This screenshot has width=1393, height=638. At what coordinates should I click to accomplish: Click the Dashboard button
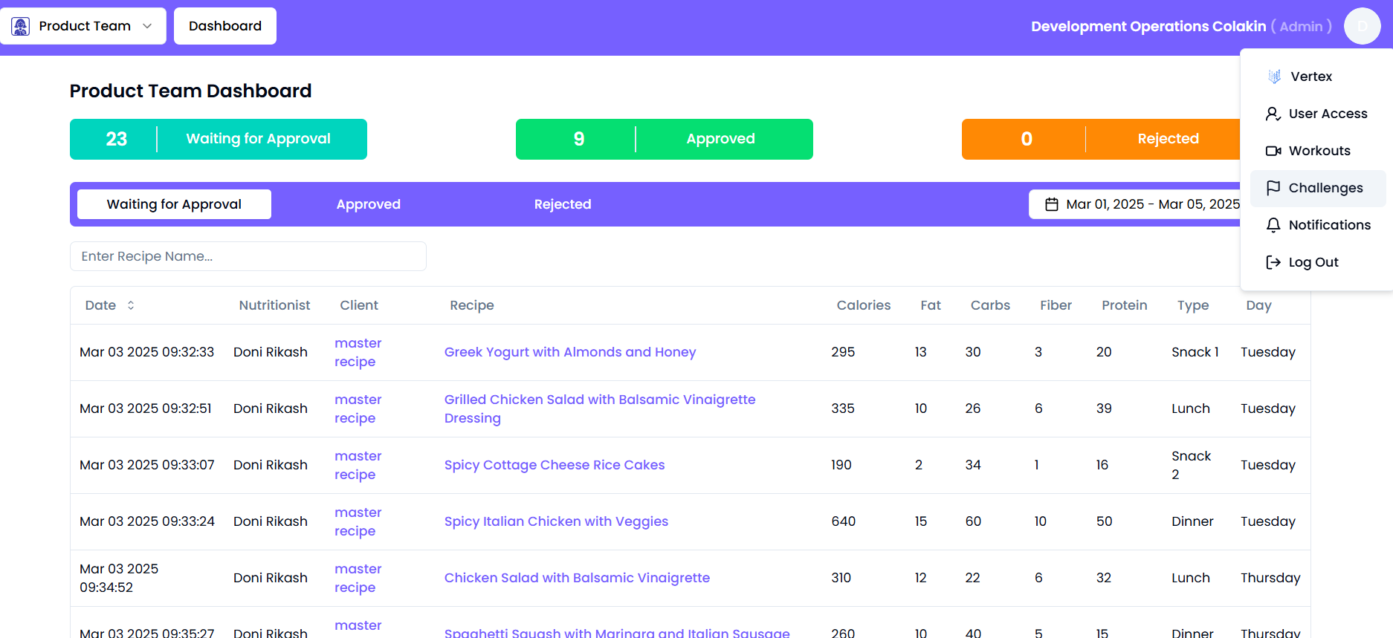[225, 26]
